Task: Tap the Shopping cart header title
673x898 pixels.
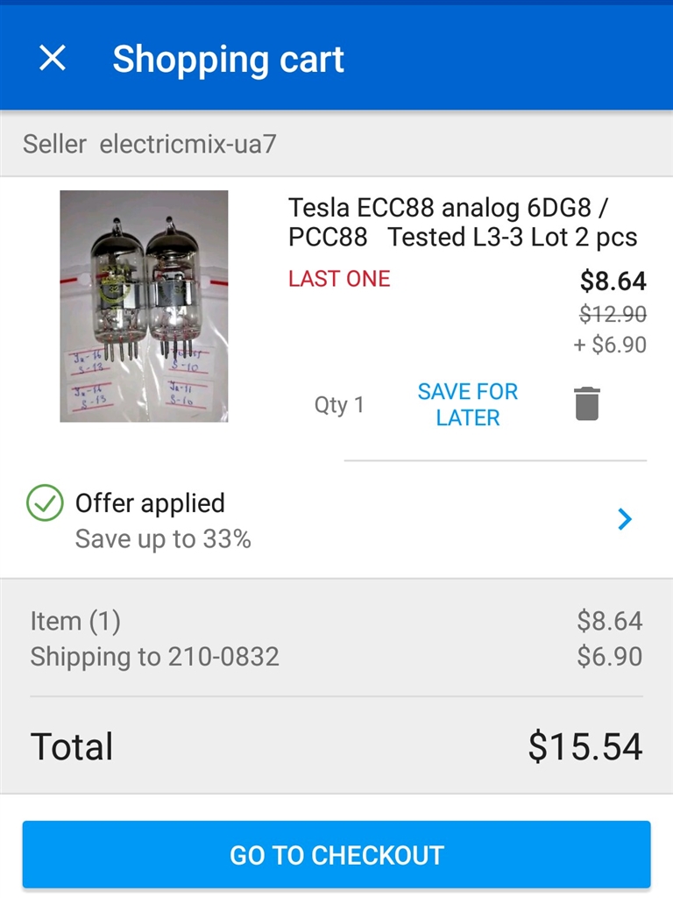Action: pyautogui.click(x=228, y=60)
